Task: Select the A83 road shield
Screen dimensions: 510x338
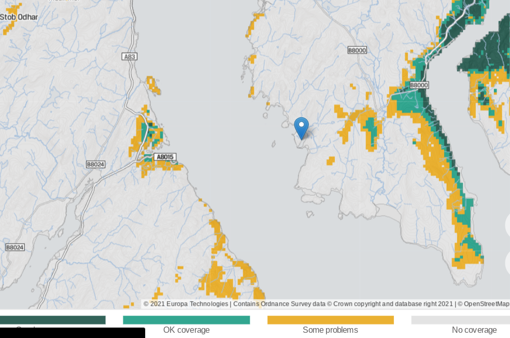Action: click(130, 57)
